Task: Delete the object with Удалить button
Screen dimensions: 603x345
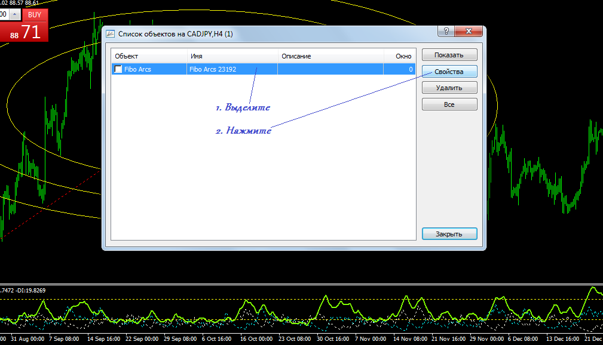Action: coord(449,88)
